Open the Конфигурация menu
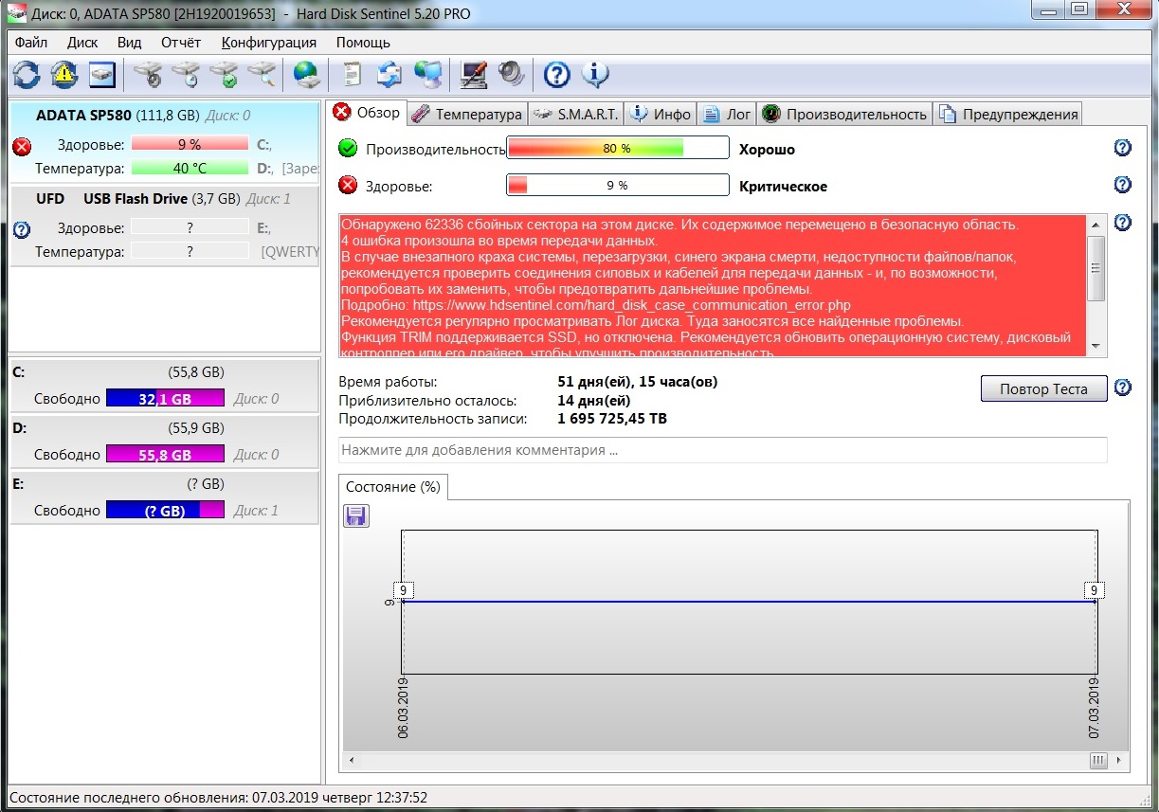The height and width of the screenshot is (812, 1159). (x=268, y=43)
